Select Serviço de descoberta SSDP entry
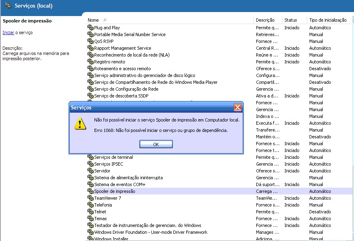 (x=118, y=96)
